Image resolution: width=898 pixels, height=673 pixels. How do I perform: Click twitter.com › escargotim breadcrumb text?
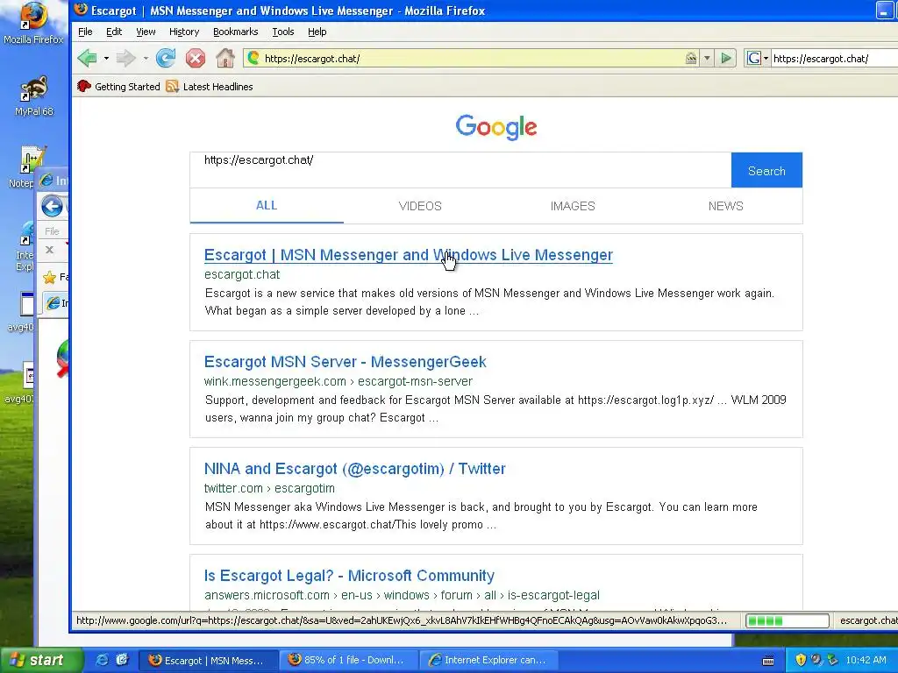pyautogui.click(x=269, y=489)
